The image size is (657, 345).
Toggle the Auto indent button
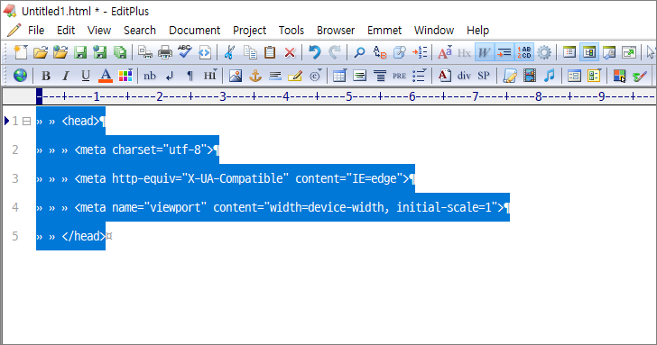(x=504, y=52)
